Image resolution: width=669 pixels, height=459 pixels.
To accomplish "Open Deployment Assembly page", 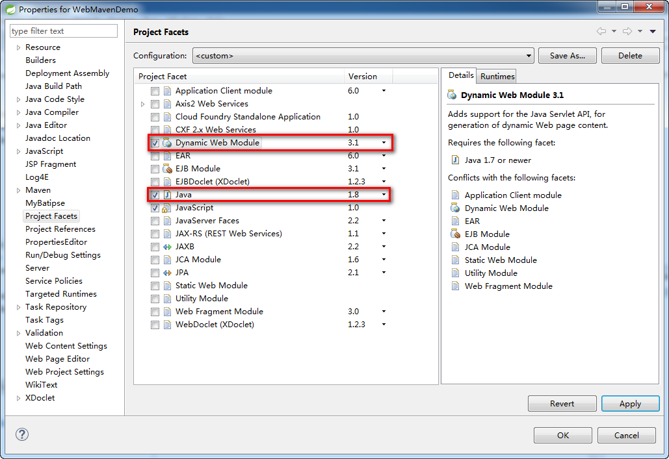I will pyautogui.click(x=68, y=73).
